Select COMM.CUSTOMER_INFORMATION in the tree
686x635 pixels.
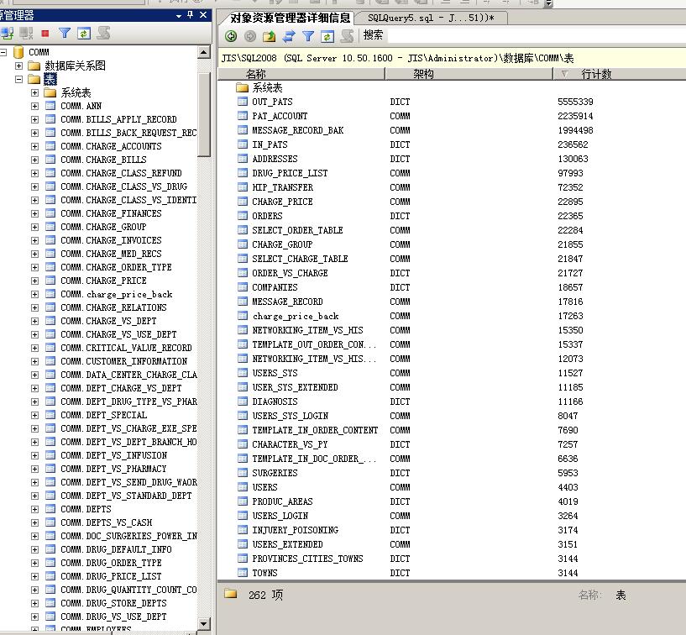tap(123, 361)
